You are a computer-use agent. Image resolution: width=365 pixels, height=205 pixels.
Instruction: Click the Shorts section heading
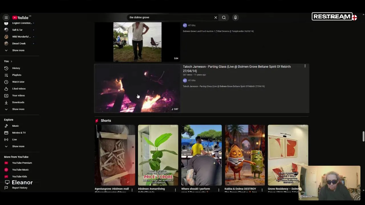(x=106, y=121)
